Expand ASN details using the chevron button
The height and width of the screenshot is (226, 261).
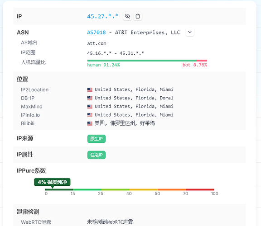(190, 32)
